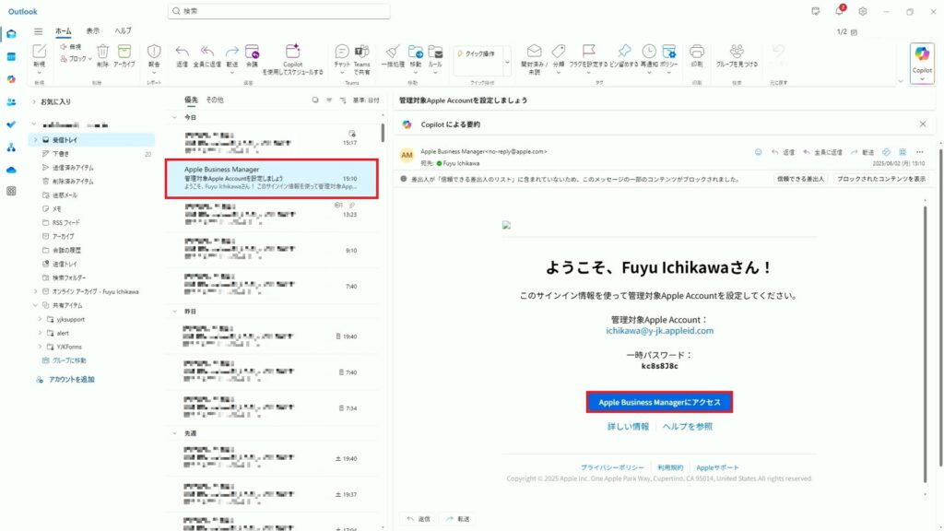The width and height of the screenshot is (944, 531).
Task: Collapse the 共有アイテム tree node
Action: point(35,305)
